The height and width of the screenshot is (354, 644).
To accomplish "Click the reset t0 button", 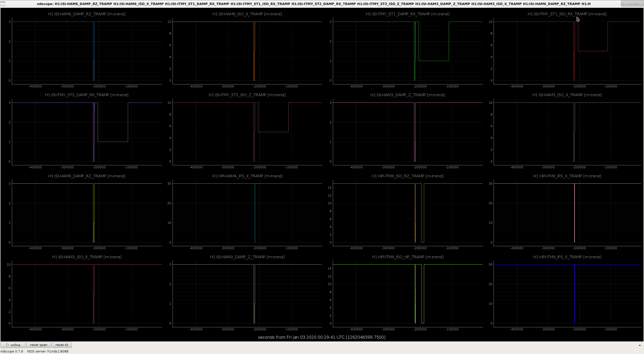I will tap(62, 345).
